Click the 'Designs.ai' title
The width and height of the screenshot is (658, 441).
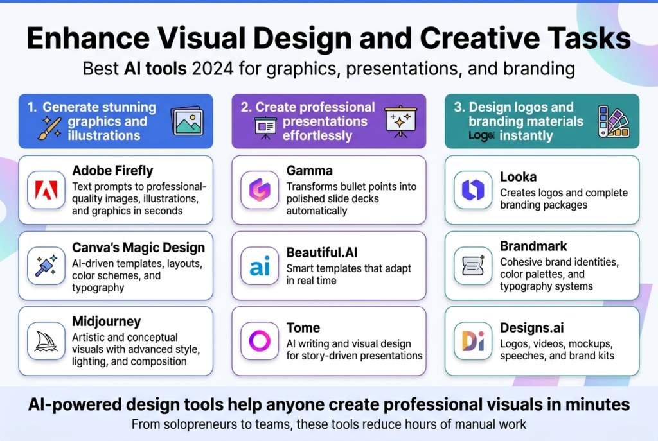531,328
